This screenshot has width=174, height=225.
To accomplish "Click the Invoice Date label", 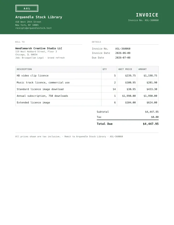I will click(101, 53).
